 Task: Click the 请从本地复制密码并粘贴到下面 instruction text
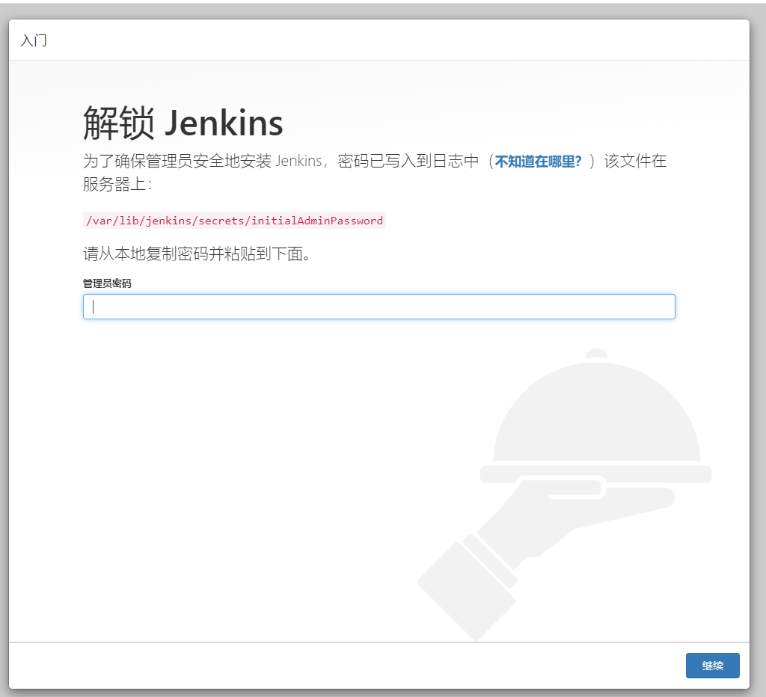(197, 254)
